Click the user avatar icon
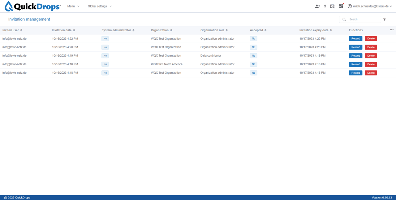Viewport: 396px width, 200px height. (350, 6)
